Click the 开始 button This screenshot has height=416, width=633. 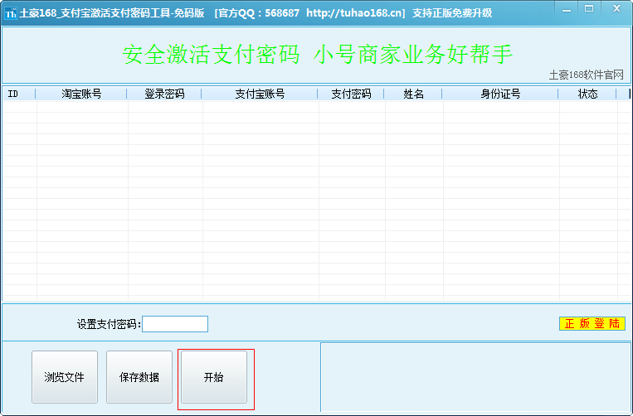click(x=214, y=377)
